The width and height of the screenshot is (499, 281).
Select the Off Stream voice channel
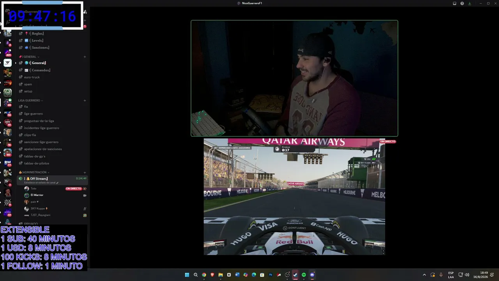click(x=53, y=180)
